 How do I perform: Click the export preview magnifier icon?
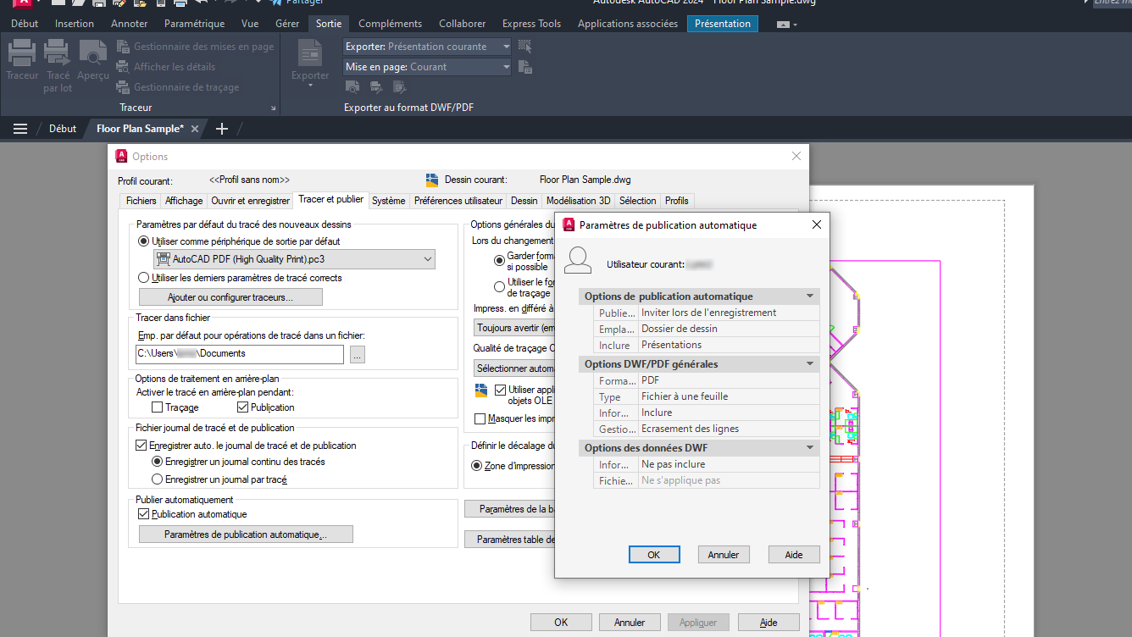click(x=352, y=86)
